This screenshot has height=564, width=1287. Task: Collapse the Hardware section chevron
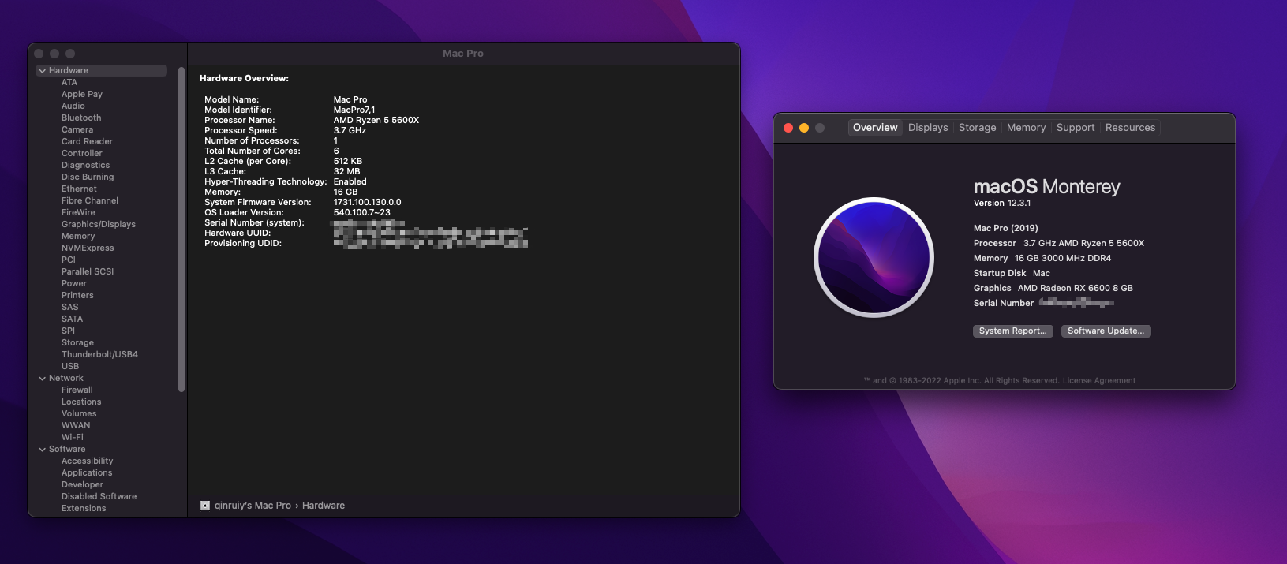[42, 71]
